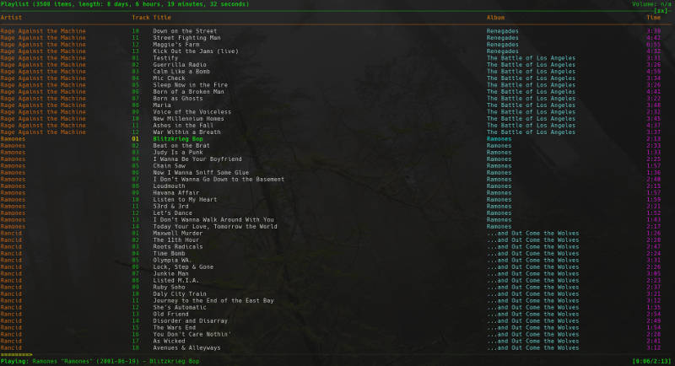Select the track 'Maggie's Farm'
Image resolution: width=675 pixels, height=366 pixels.
point(175,45)
